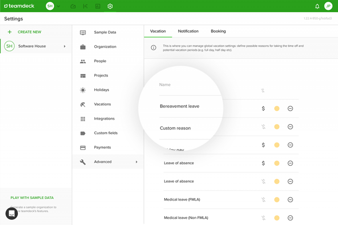The width and height of the screenshot is (338, 225).
Task: Open Custom fields settings section
Action: [x=108, y=133]
